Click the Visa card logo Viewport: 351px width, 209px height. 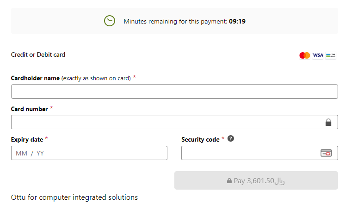coord(318,55)
